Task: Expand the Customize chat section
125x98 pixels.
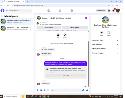Action: click(105, 40)
